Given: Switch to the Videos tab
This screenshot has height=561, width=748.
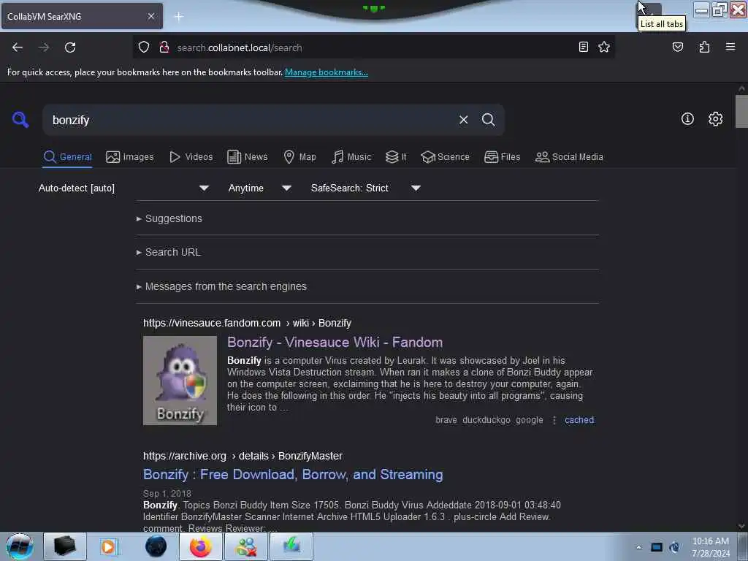Looking at the screenshot, I should (x=191, y=157).
